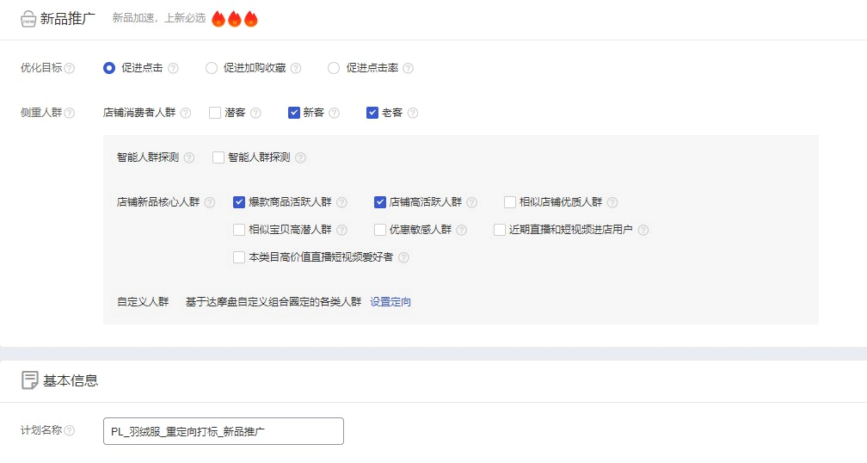Check the 潜客 checkbox
This screenshot has height=463, width=867.
click(x=215, y=113)
